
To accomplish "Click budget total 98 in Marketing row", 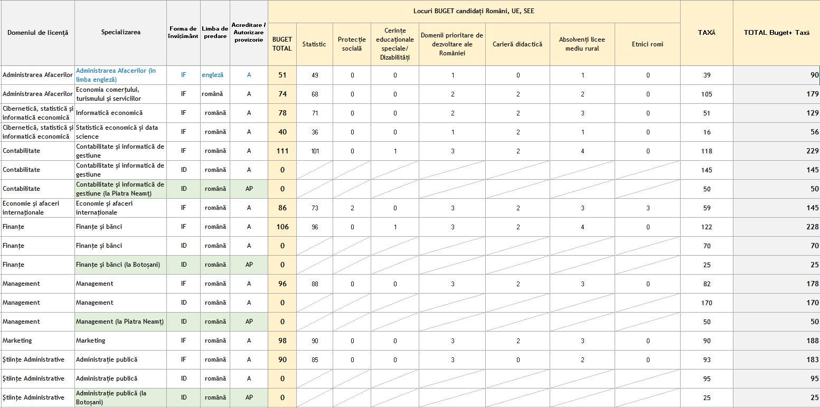I will point(282,341).
